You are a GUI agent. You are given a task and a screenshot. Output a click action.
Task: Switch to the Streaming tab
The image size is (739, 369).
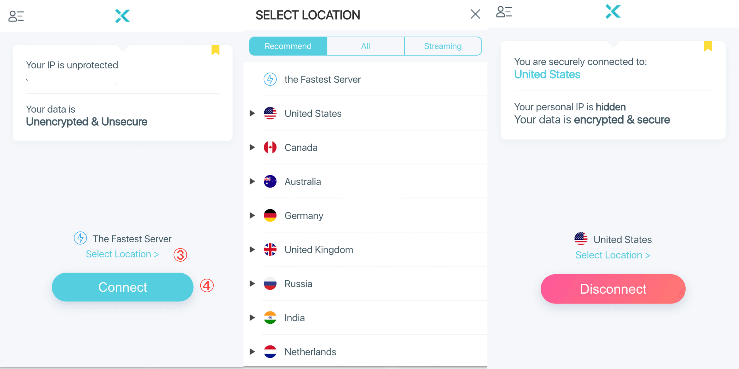(x=442, y=46)
